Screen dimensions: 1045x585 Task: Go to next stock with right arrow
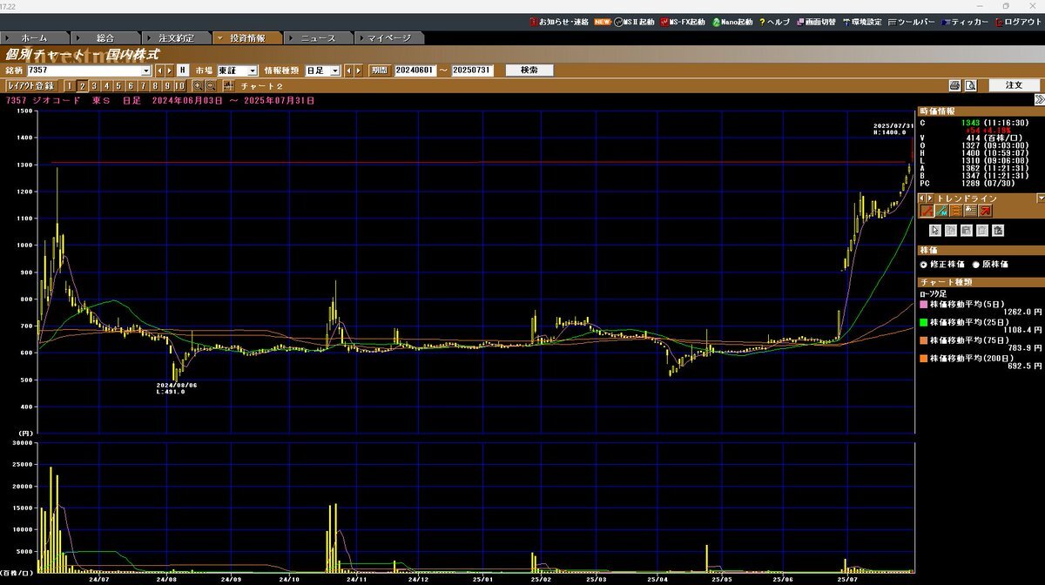coord(170,70)
